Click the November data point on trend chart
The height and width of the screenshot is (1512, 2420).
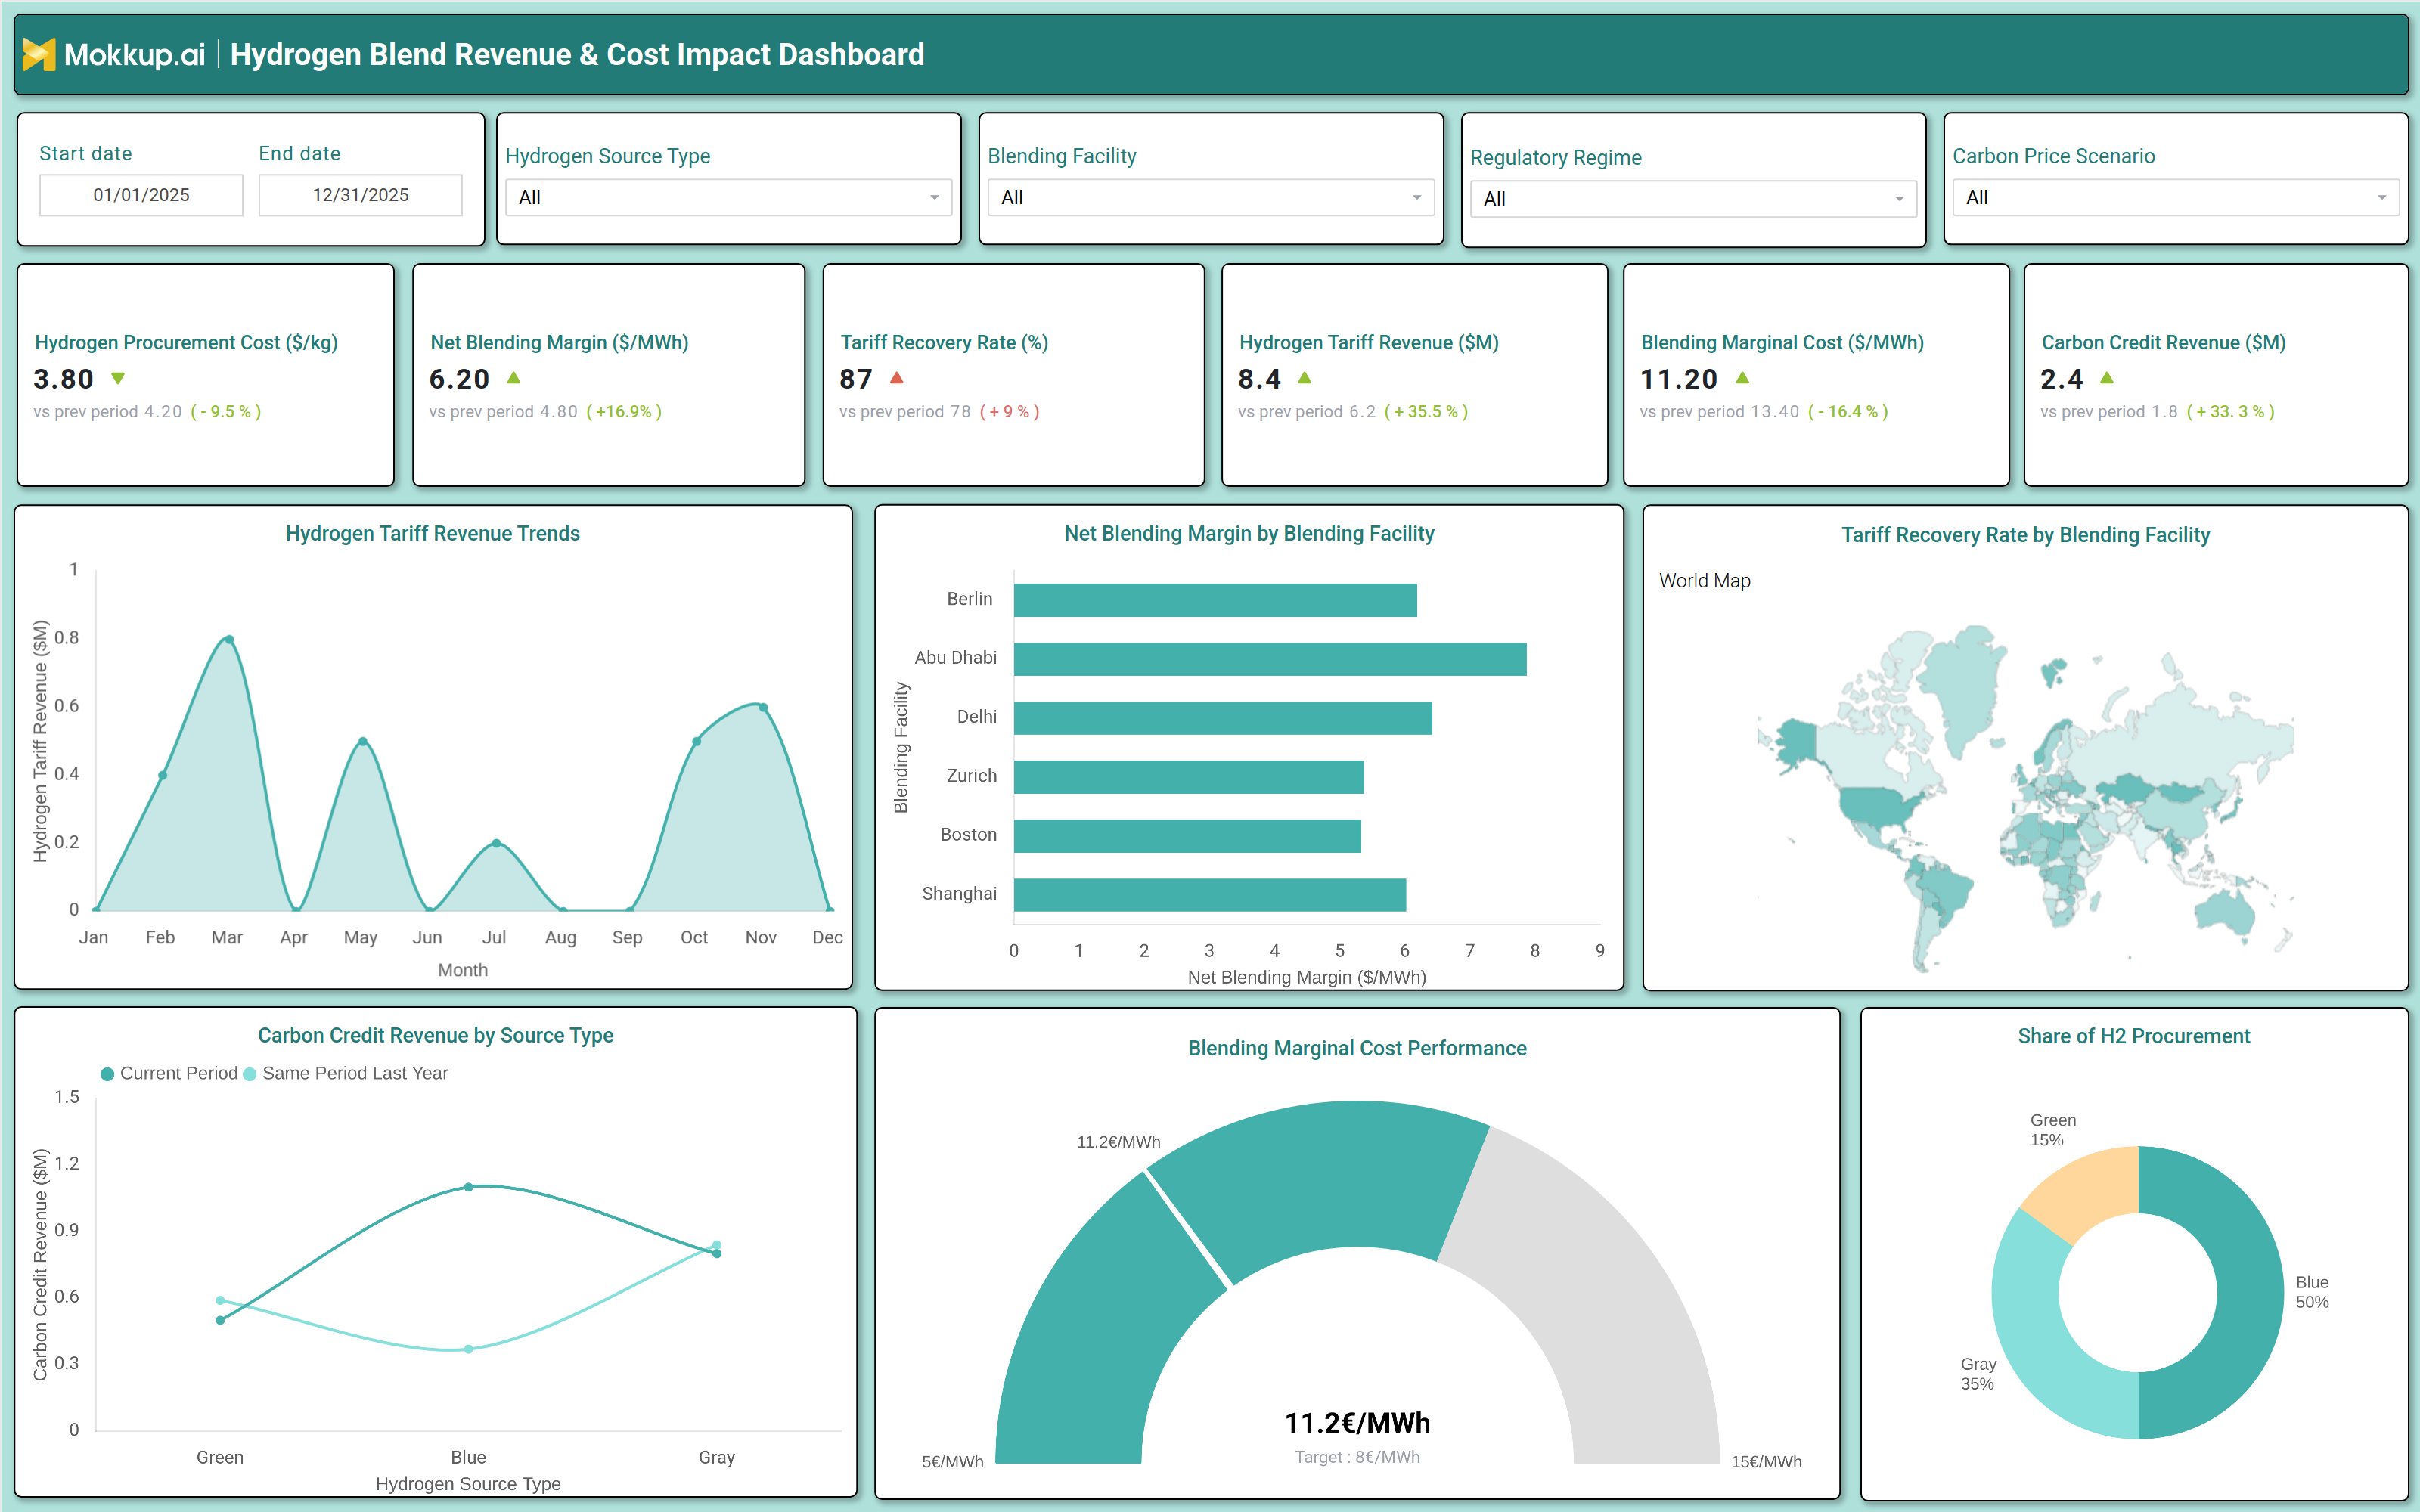coord(763,707)
